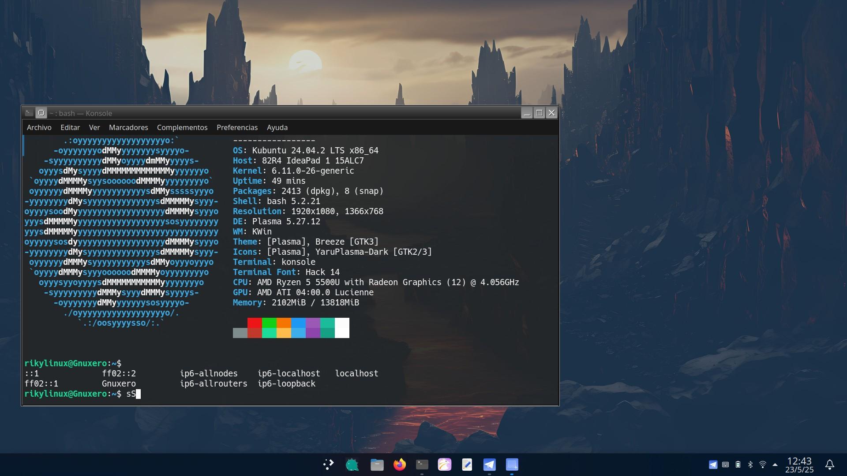
Task: Click the Icons: YaruPlasma-Dark line
Action: 333,252
